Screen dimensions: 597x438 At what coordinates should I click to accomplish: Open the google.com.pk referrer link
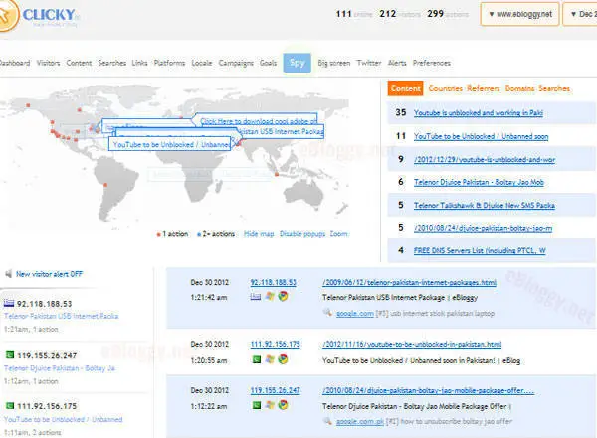[x=360, y=422]
